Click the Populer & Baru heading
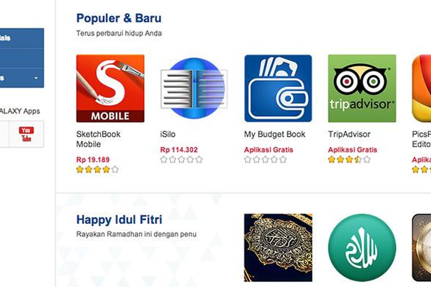The height and width of the screenshot is (287, 431). click(x=119, y=18)
